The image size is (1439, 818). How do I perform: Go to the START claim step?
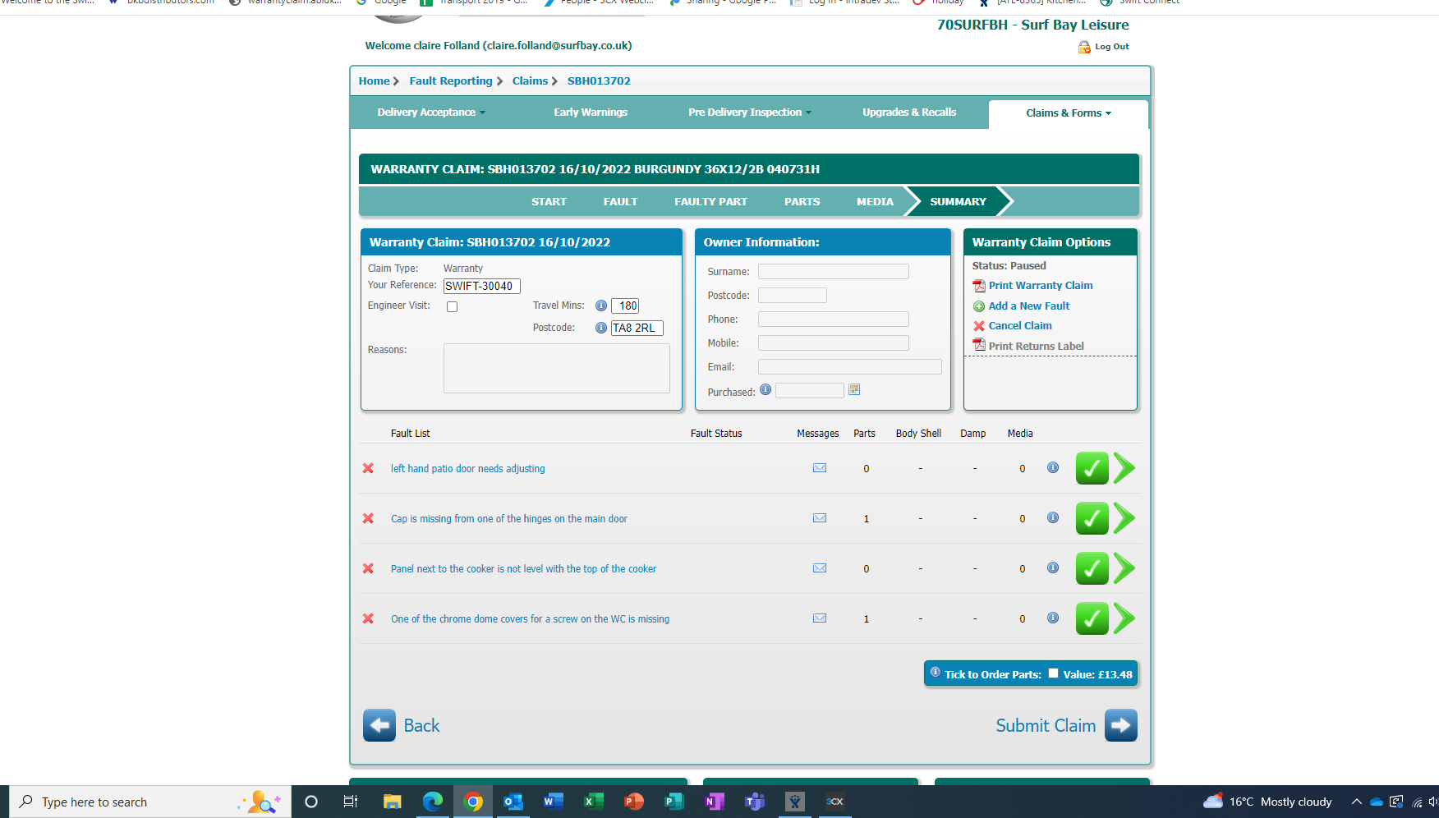[549, 201]
